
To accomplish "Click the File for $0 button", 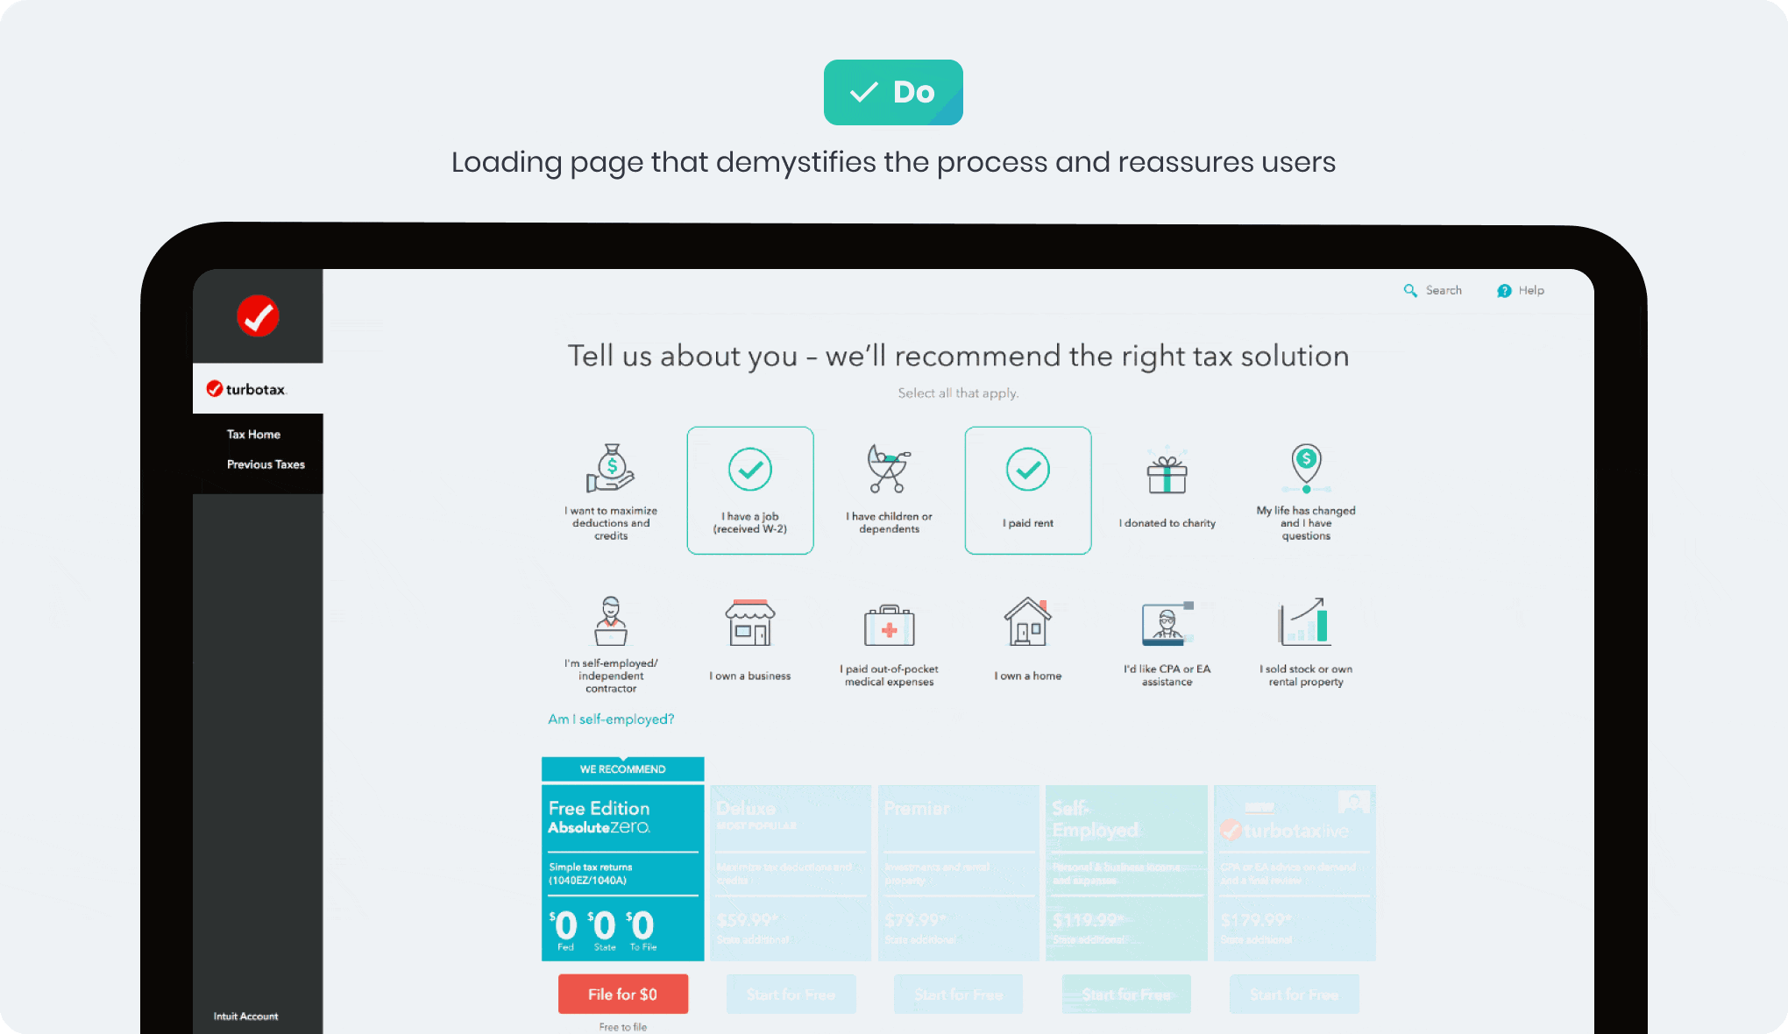I will tap(621, 992).
